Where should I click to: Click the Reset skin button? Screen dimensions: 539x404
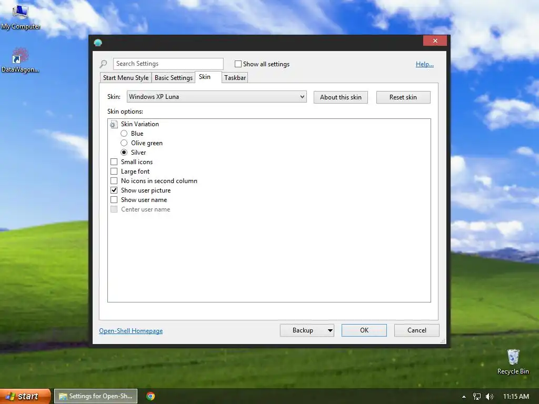click(403, 97)
